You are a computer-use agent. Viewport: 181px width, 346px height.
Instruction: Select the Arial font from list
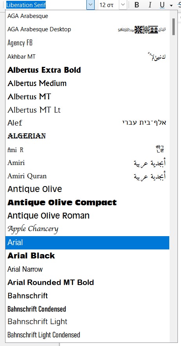(87, 242)
